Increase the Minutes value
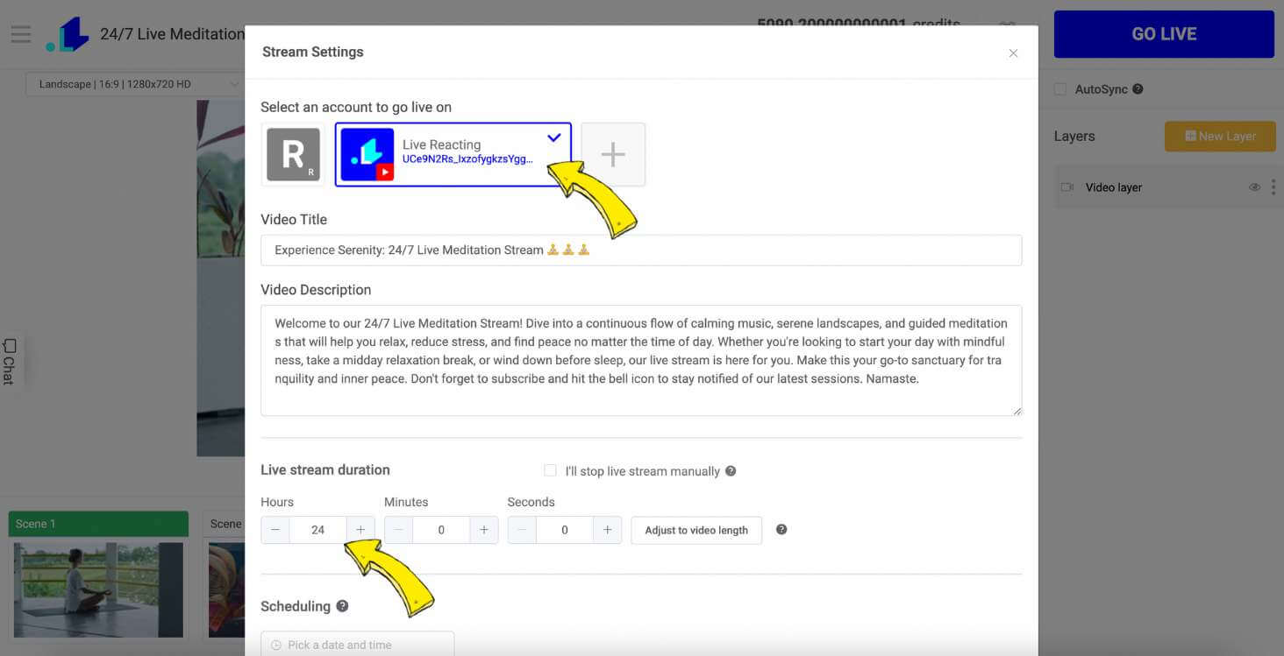Viewport: 1284px width, 656px height. pyautogui.click(x=484, y=530)
